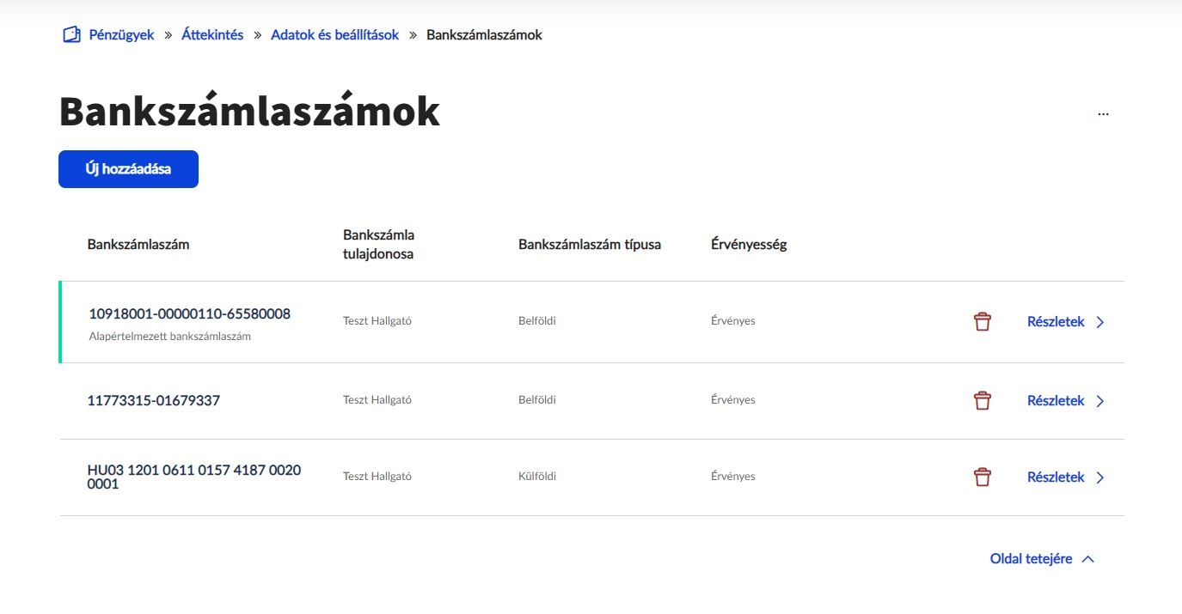
Task: Delete the 10918001-00000110-65580008 account via trash icon
Action: [982, 322]
